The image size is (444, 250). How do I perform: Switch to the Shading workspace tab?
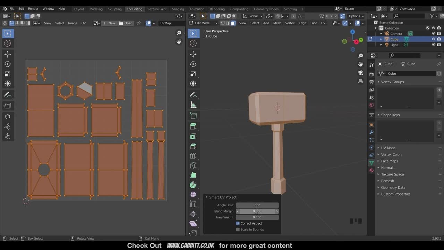pyautogui.click(x=178, y=9)
